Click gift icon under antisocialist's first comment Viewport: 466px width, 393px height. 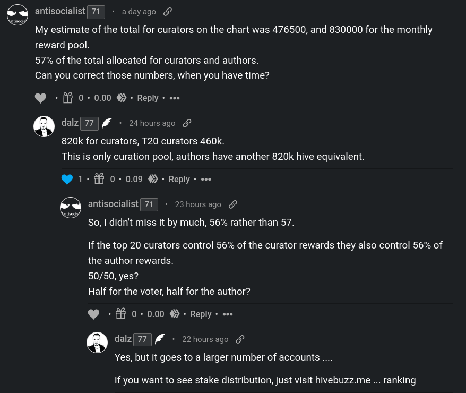(67, 98)
